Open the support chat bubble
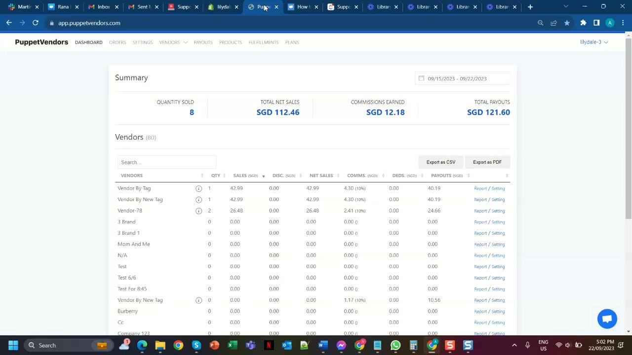632x355 pixels. point(607,319)
